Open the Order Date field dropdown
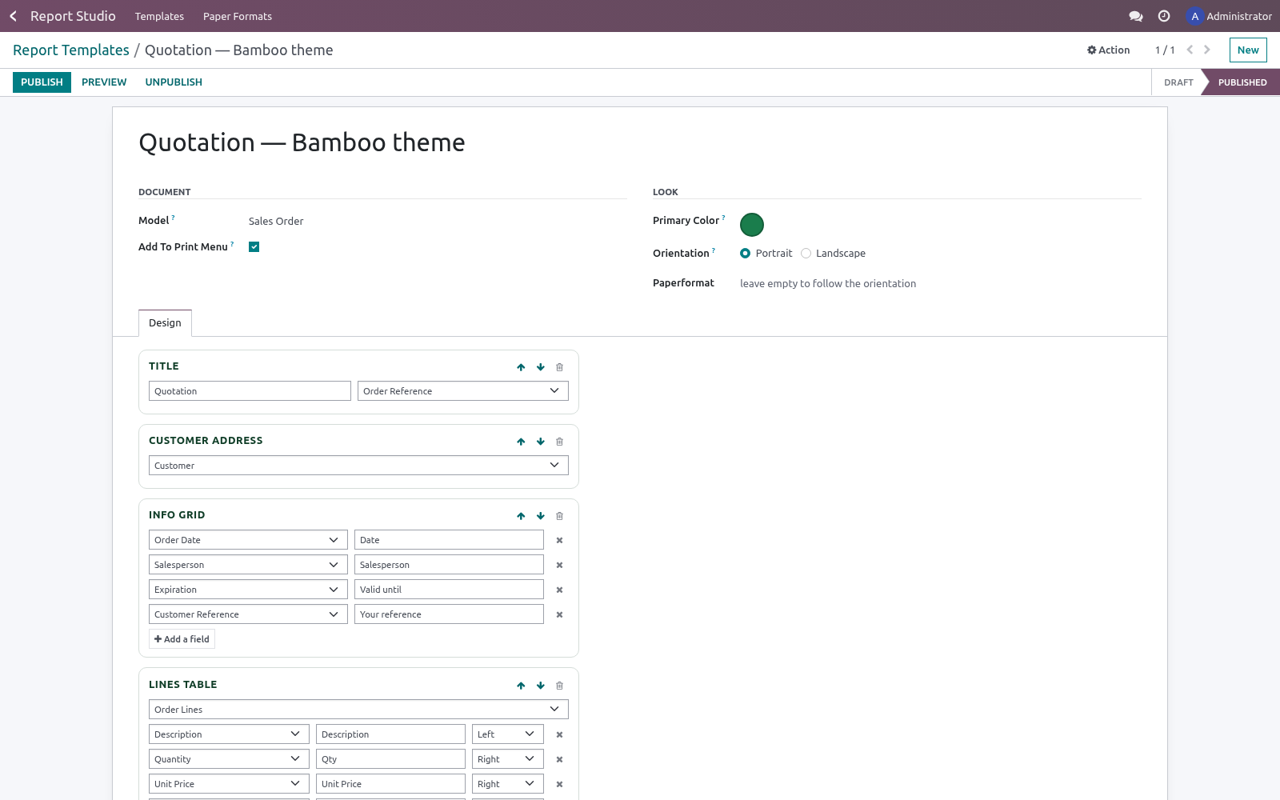The width and height of the screenshot is (1280, 800). (x=248, y=539)
